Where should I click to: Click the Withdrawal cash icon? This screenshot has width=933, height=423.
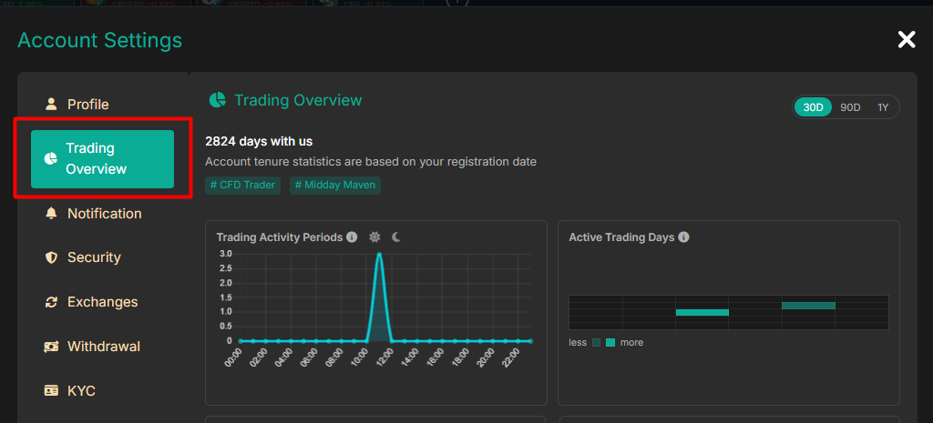click(51, 347)
